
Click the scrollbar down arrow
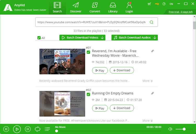(x=194, y=122)
